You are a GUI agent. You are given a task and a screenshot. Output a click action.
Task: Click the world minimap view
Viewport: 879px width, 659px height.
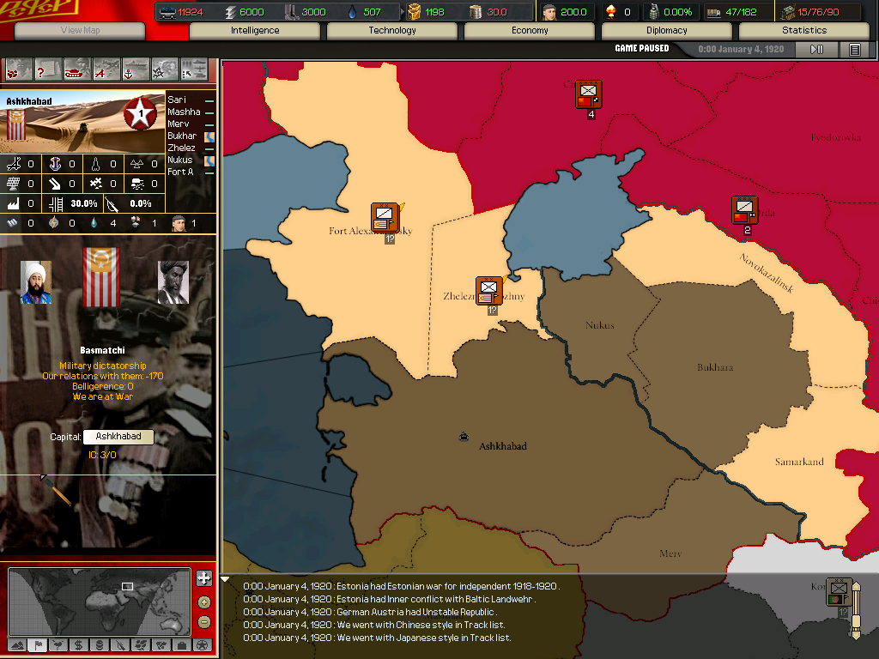click(x=99, y=601)
